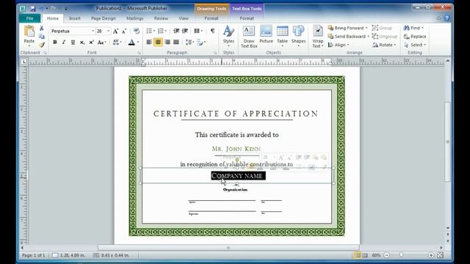Screen dimensions: 470x264
Task: Open Table insert menu
Action: [x=282, y=37]
